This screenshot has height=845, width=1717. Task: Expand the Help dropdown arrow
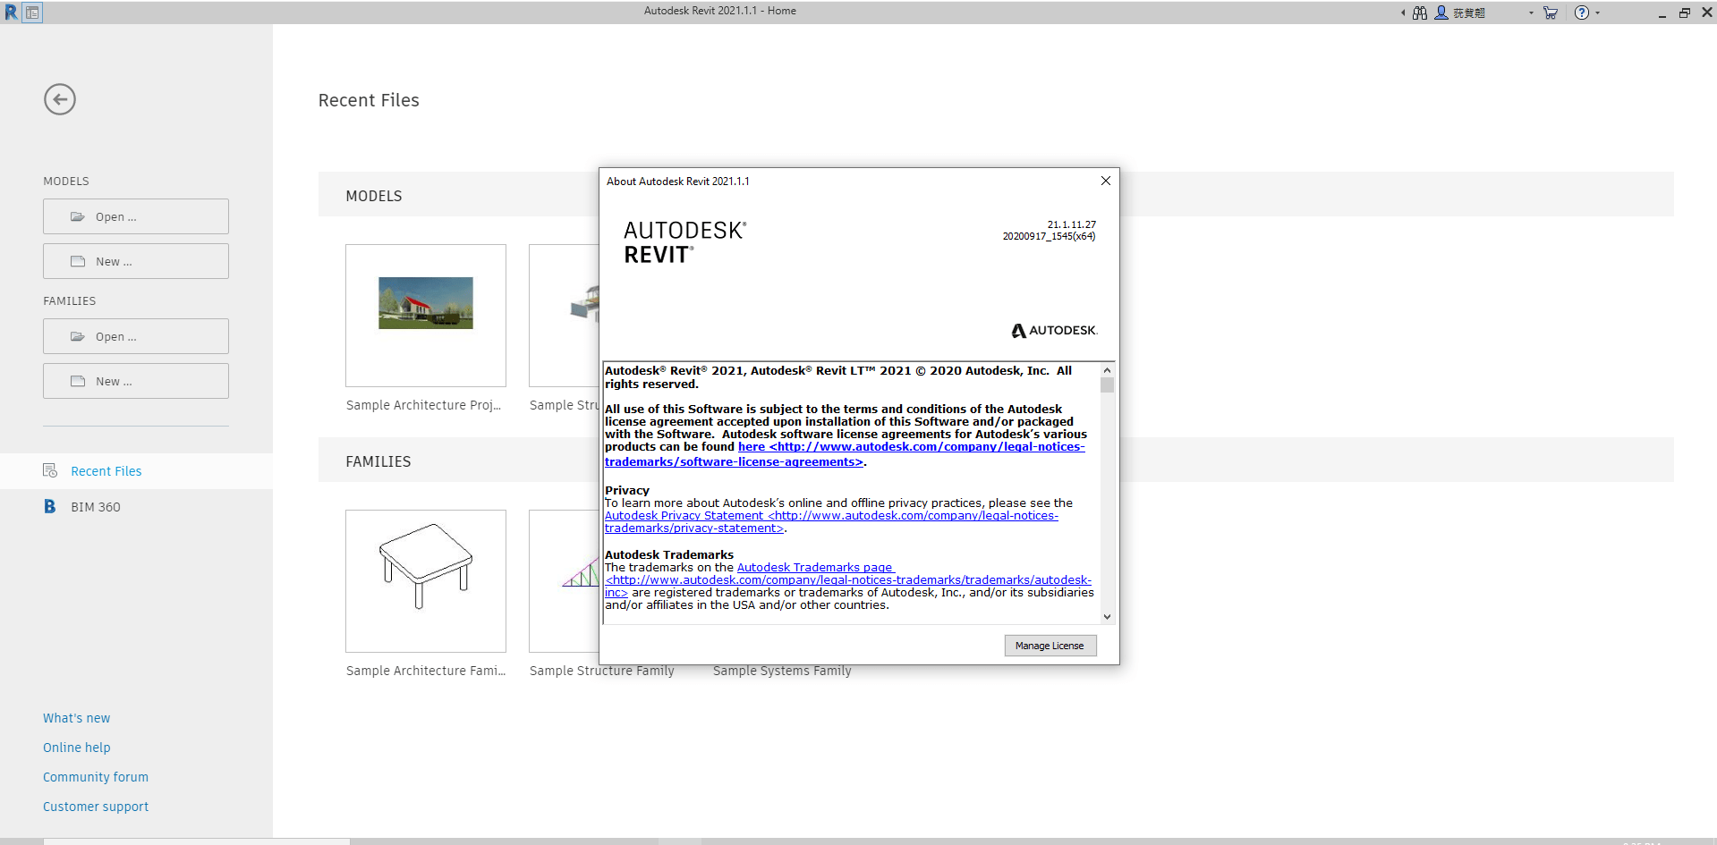(1597, 13)
